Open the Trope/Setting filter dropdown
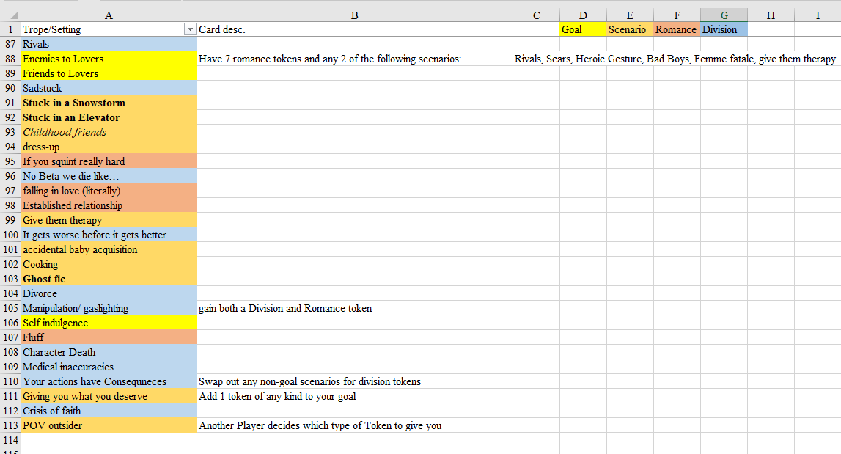The width and height of the screenshot is (841, 454). point(191,29)
